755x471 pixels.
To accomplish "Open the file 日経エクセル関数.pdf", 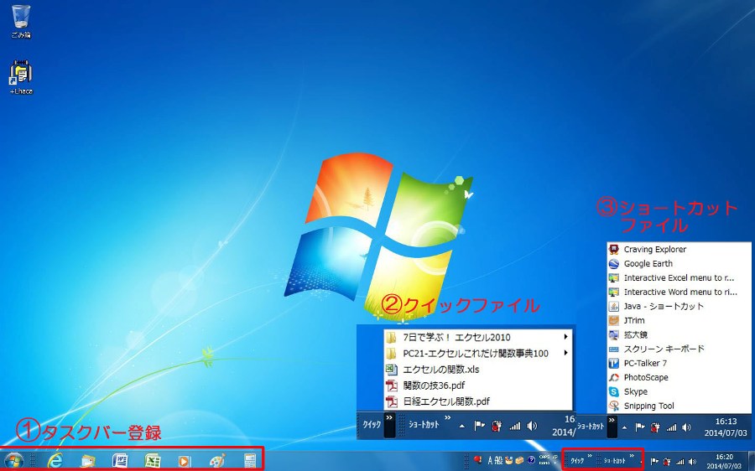I will (x=478, y=401).
